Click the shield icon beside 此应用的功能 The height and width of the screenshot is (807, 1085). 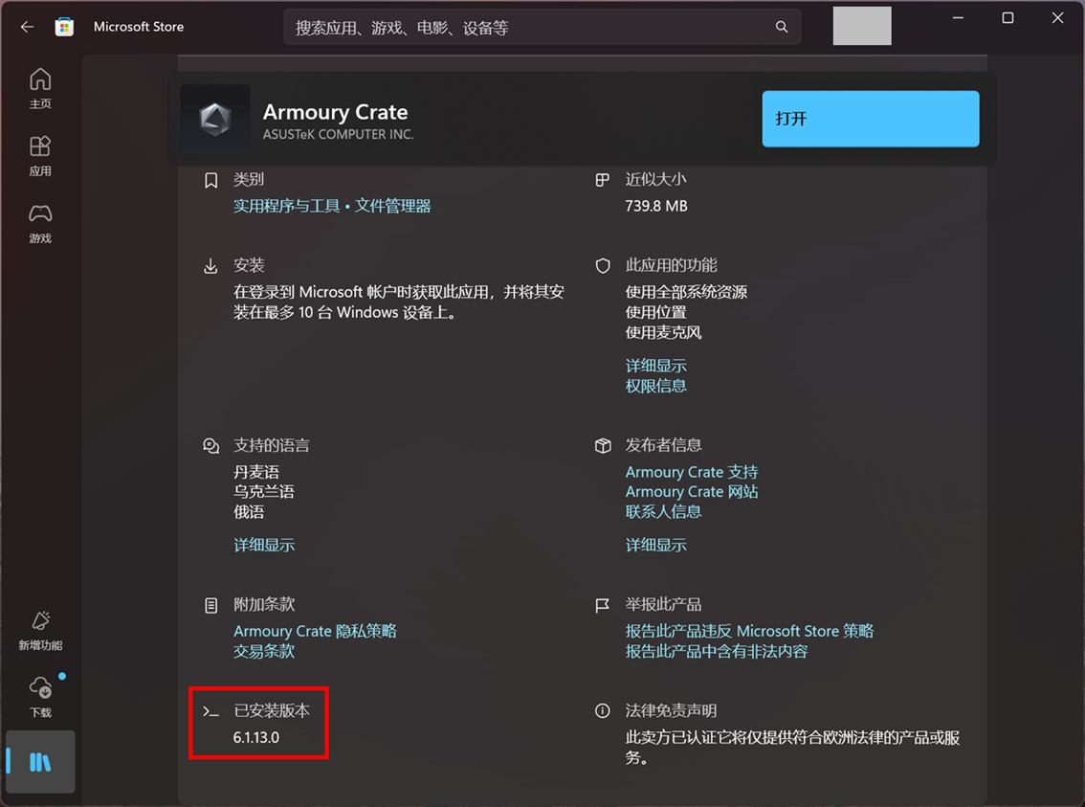click(x=603, y=266)
